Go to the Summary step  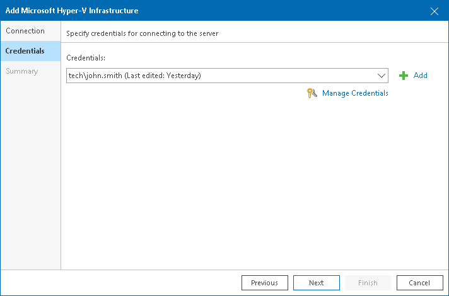30,71
